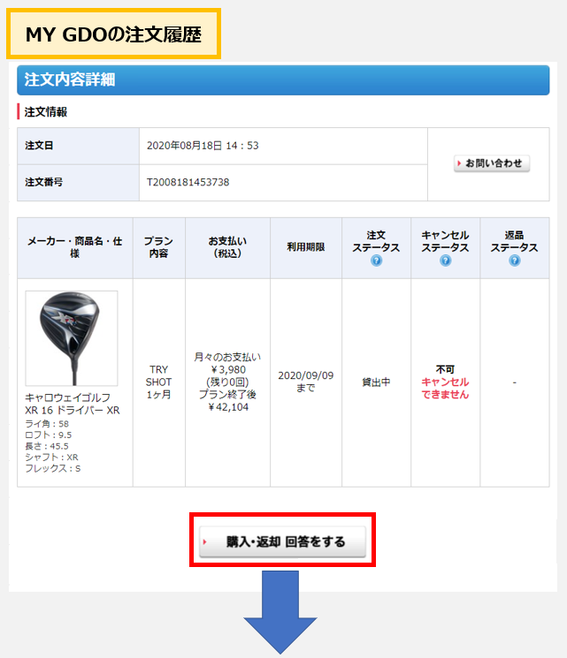567x658 pixels.
Task: Click help icon under 注文ステータス
Action: pos(376,261)
